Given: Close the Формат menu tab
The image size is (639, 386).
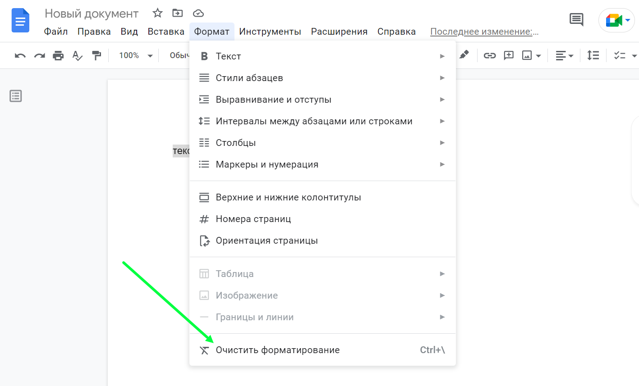Looking at the screenshot, I should coord(212,32).
